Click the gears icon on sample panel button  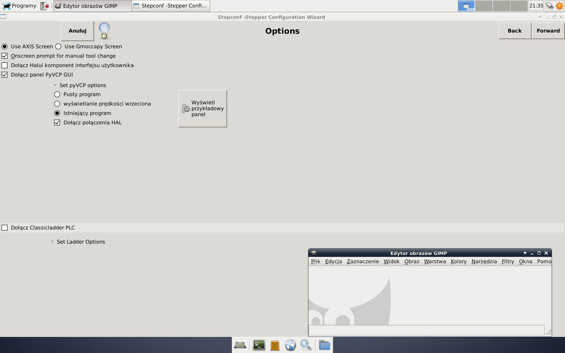tap(186, 109)
